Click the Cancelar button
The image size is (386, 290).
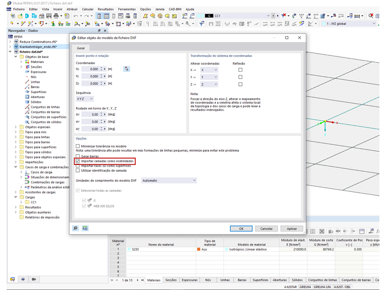pos(266,228)
